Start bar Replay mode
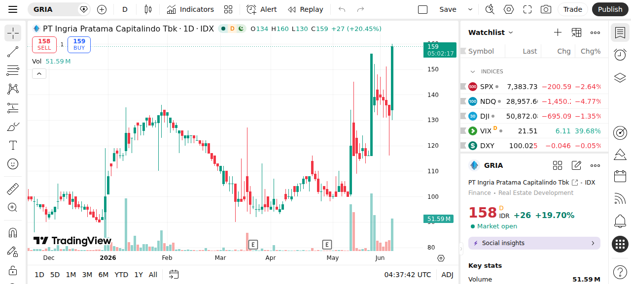This screenshot has width=631, height=284. [306, 9]
